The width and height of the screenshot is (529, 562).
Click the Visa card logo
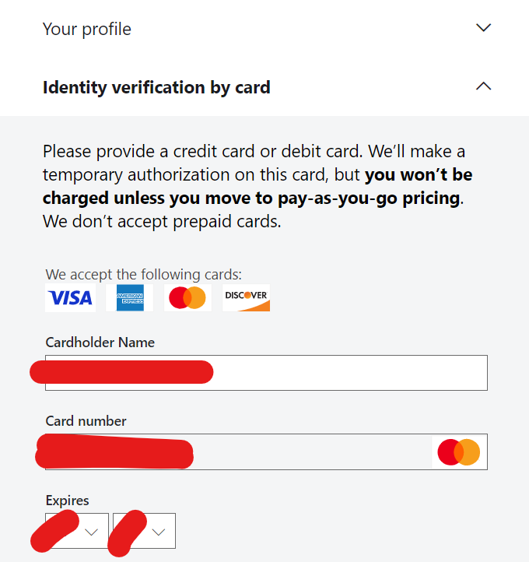point(70,298)
